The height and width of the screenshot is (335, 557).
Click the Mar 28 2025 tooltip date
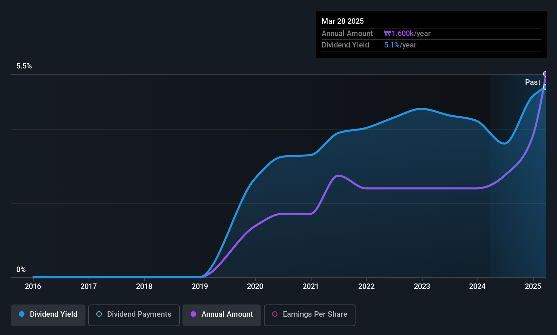coord(343,21)
